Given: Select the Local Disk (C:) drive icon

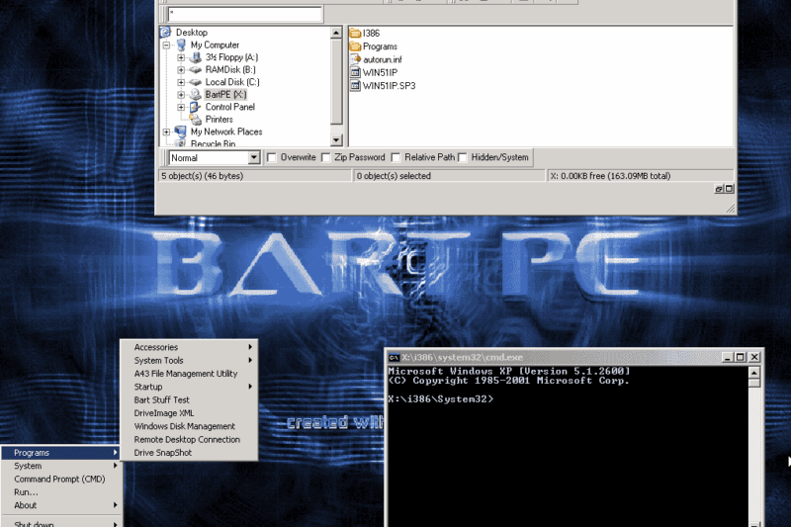Looking at the screenshot, I should coord(195,82).
